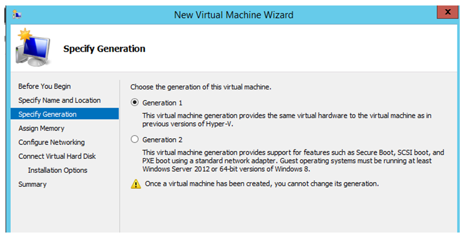This screenshot has height=238, width=464.
Task: Go to Connect Virtual Hard Disk step
Action: (x=57, y=156)
